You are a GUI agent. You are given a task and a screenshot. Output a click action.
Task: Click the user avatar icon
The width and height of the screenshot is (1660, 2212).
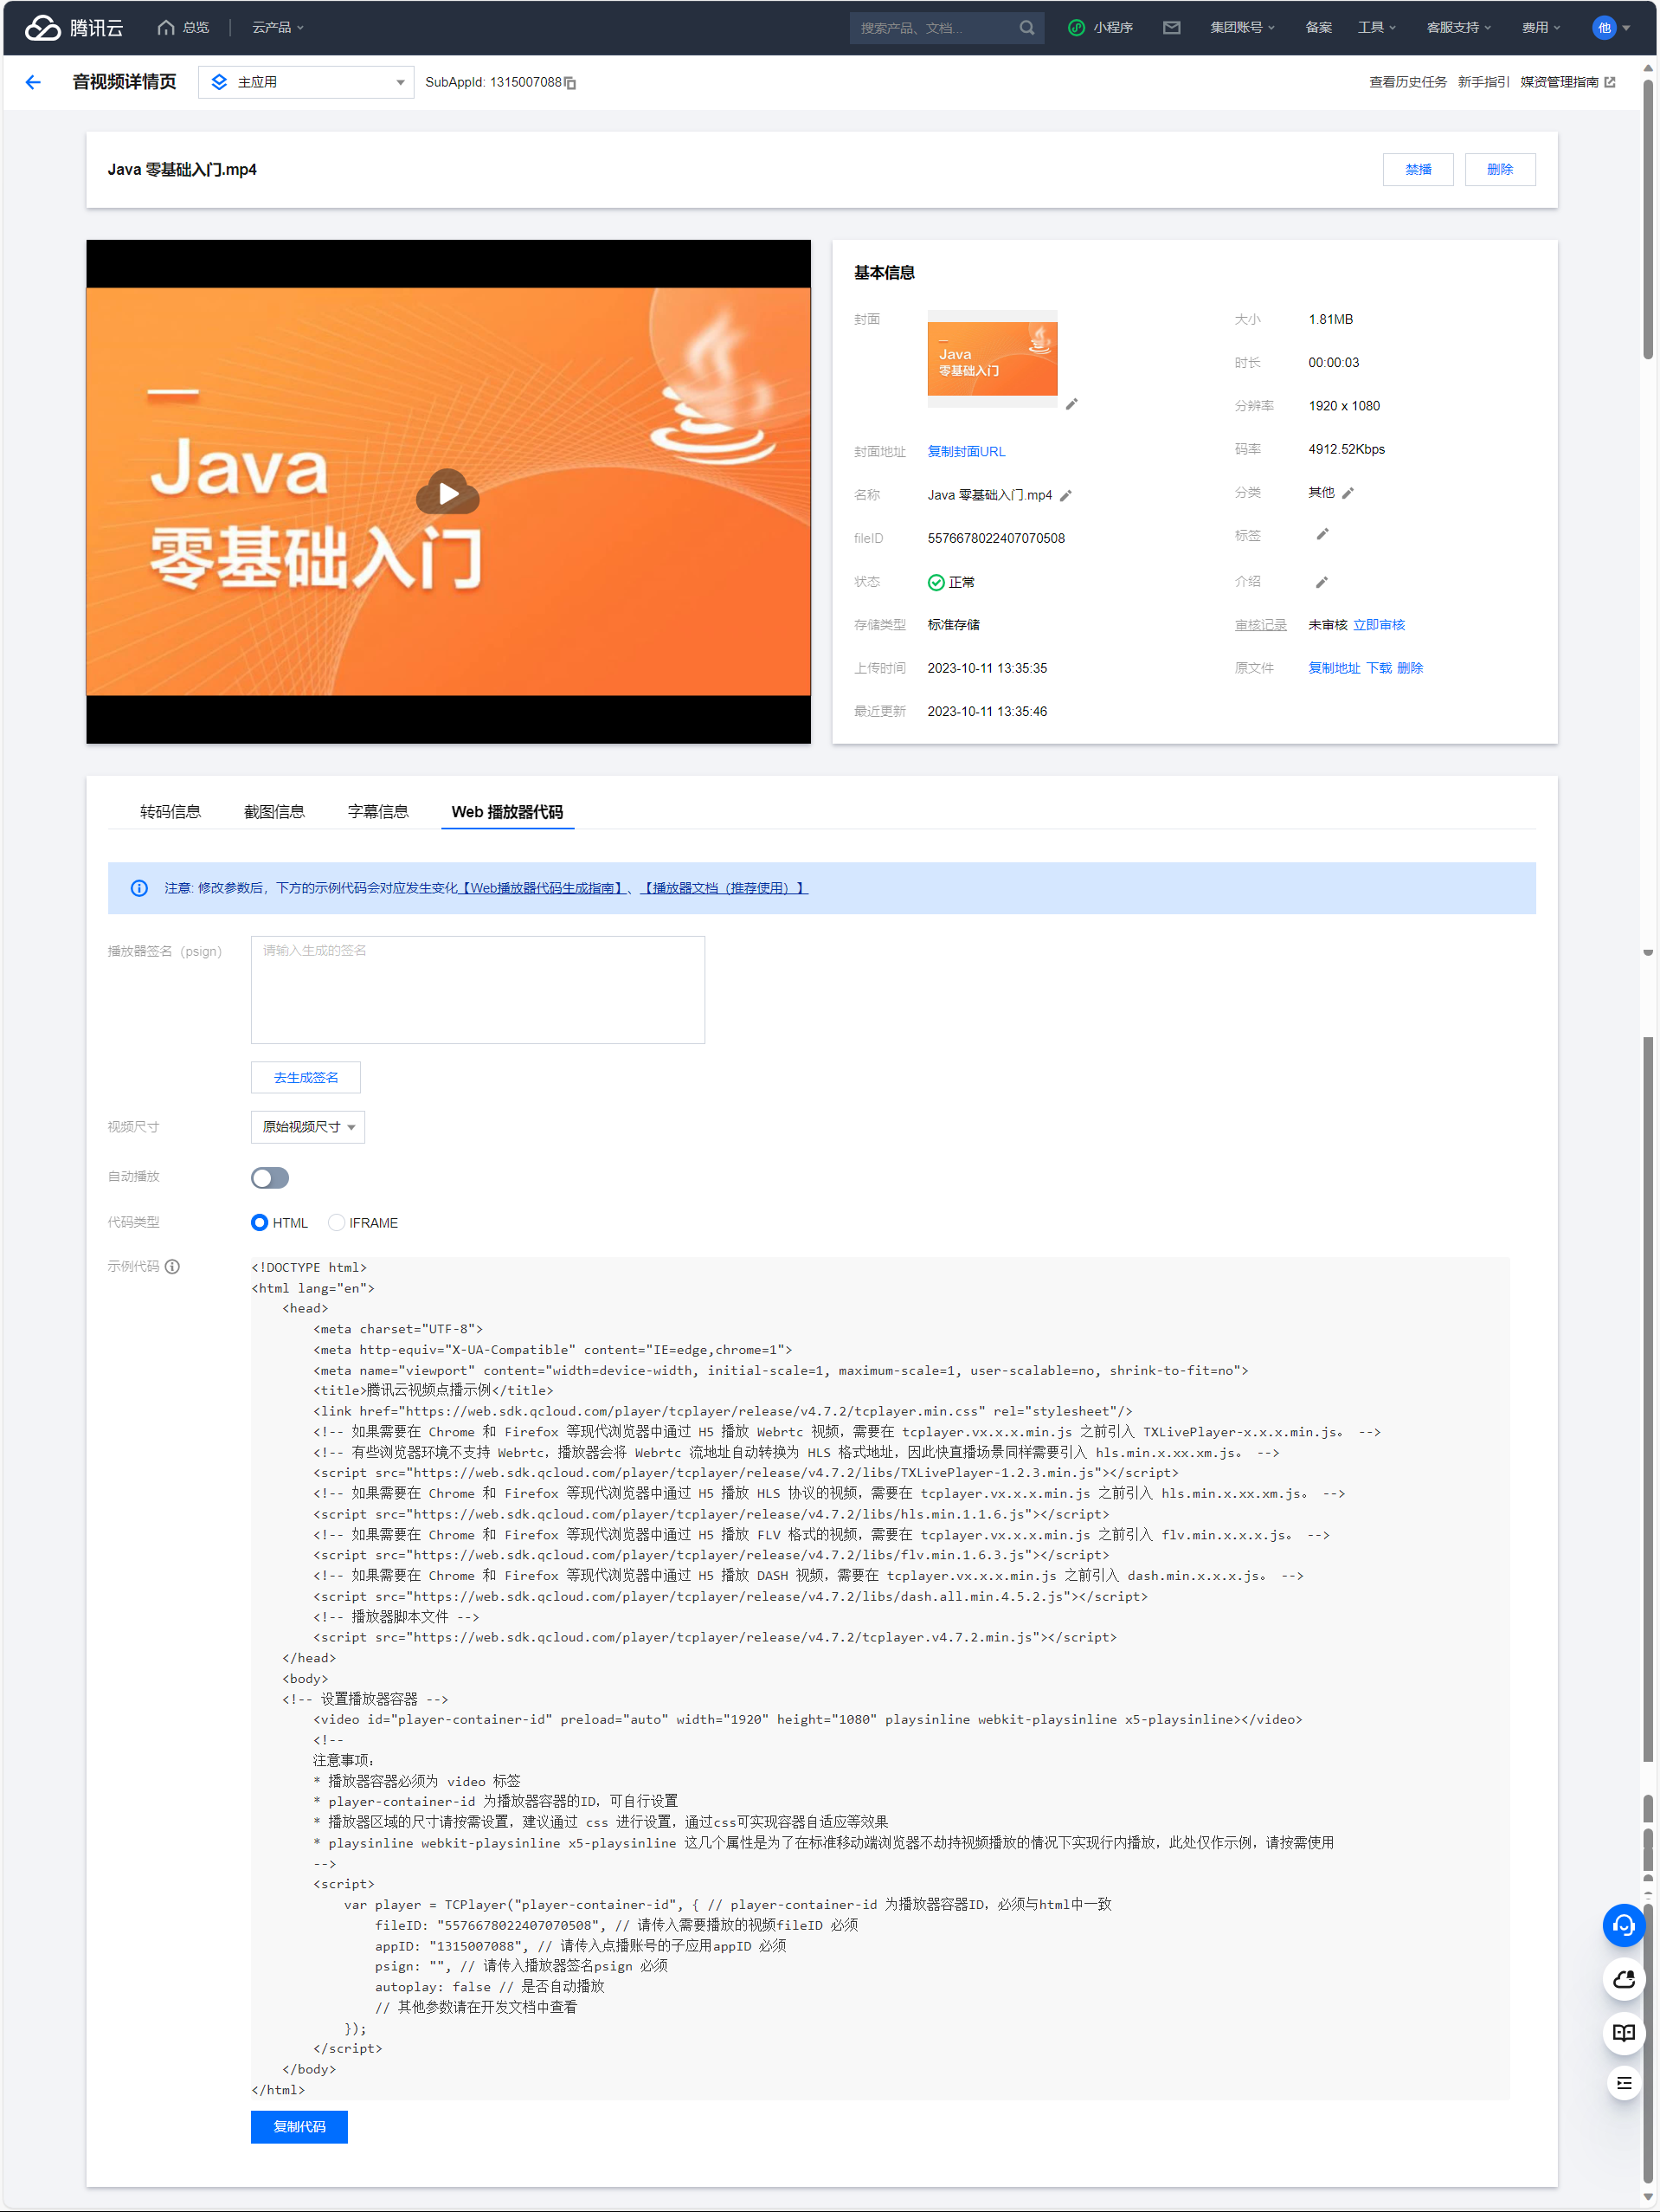point(1603,27)
